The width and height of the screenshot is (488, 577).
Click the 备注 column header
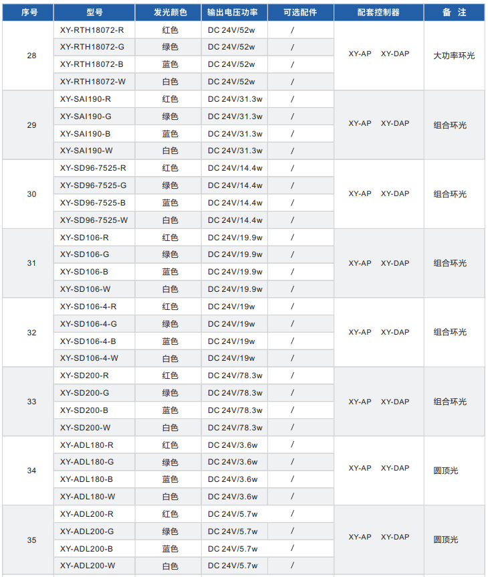pyautogui.click(x=454, y=13)
